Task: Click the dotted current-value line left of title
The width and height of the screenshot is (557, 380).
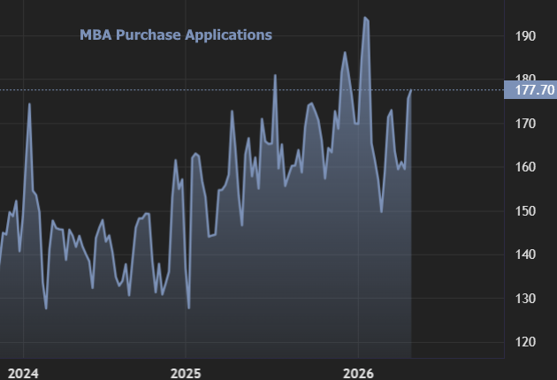Action: click(x=35, y=90)
